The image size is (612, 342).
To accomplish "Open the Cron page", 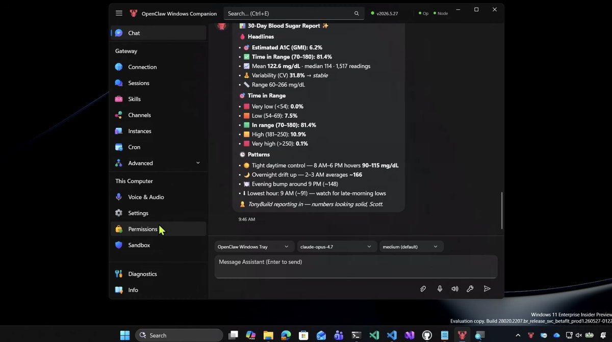I will (x=159, y=147).
